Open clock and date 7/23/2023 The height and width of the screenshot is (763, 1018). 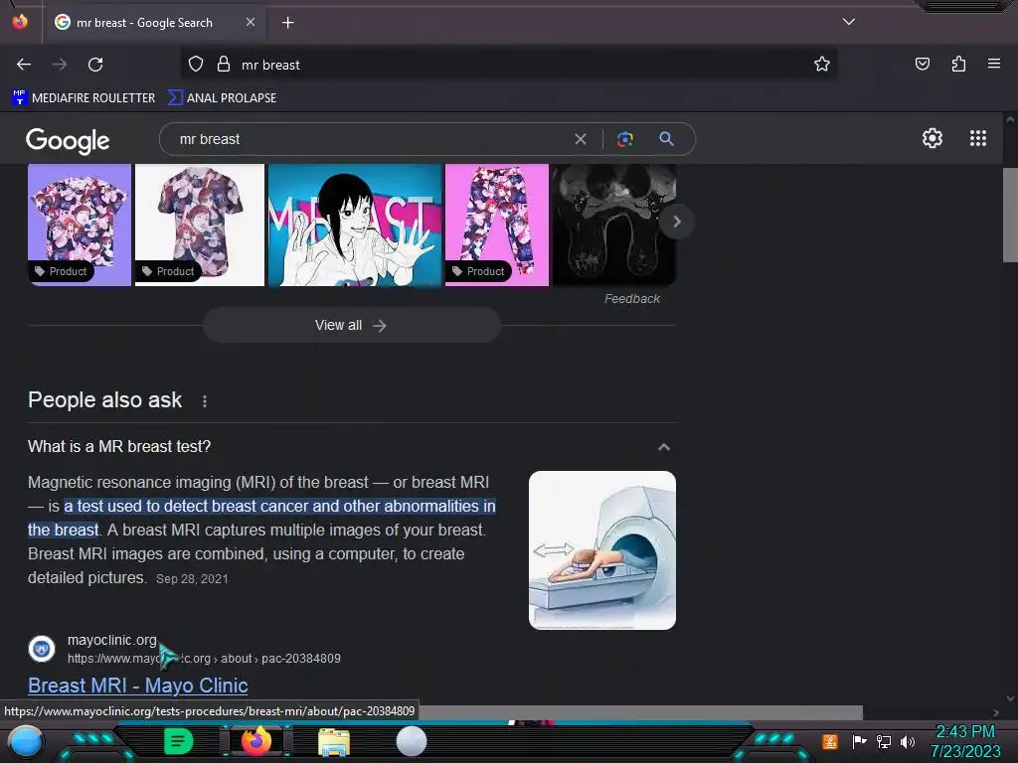pos(965,741)
